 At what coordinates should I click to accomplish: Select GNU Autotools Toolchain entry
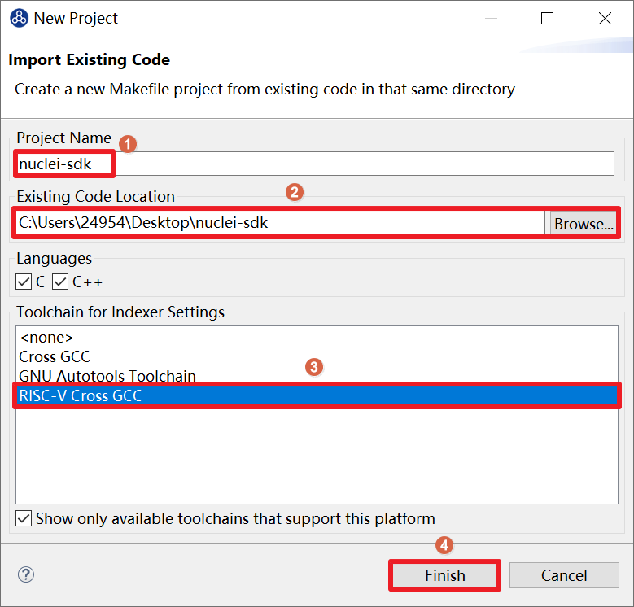[107, 376]
